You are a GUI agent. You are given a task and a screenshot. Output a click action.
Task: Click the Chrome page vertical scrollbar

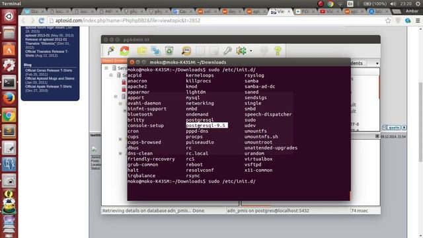[x=420, y=122]
